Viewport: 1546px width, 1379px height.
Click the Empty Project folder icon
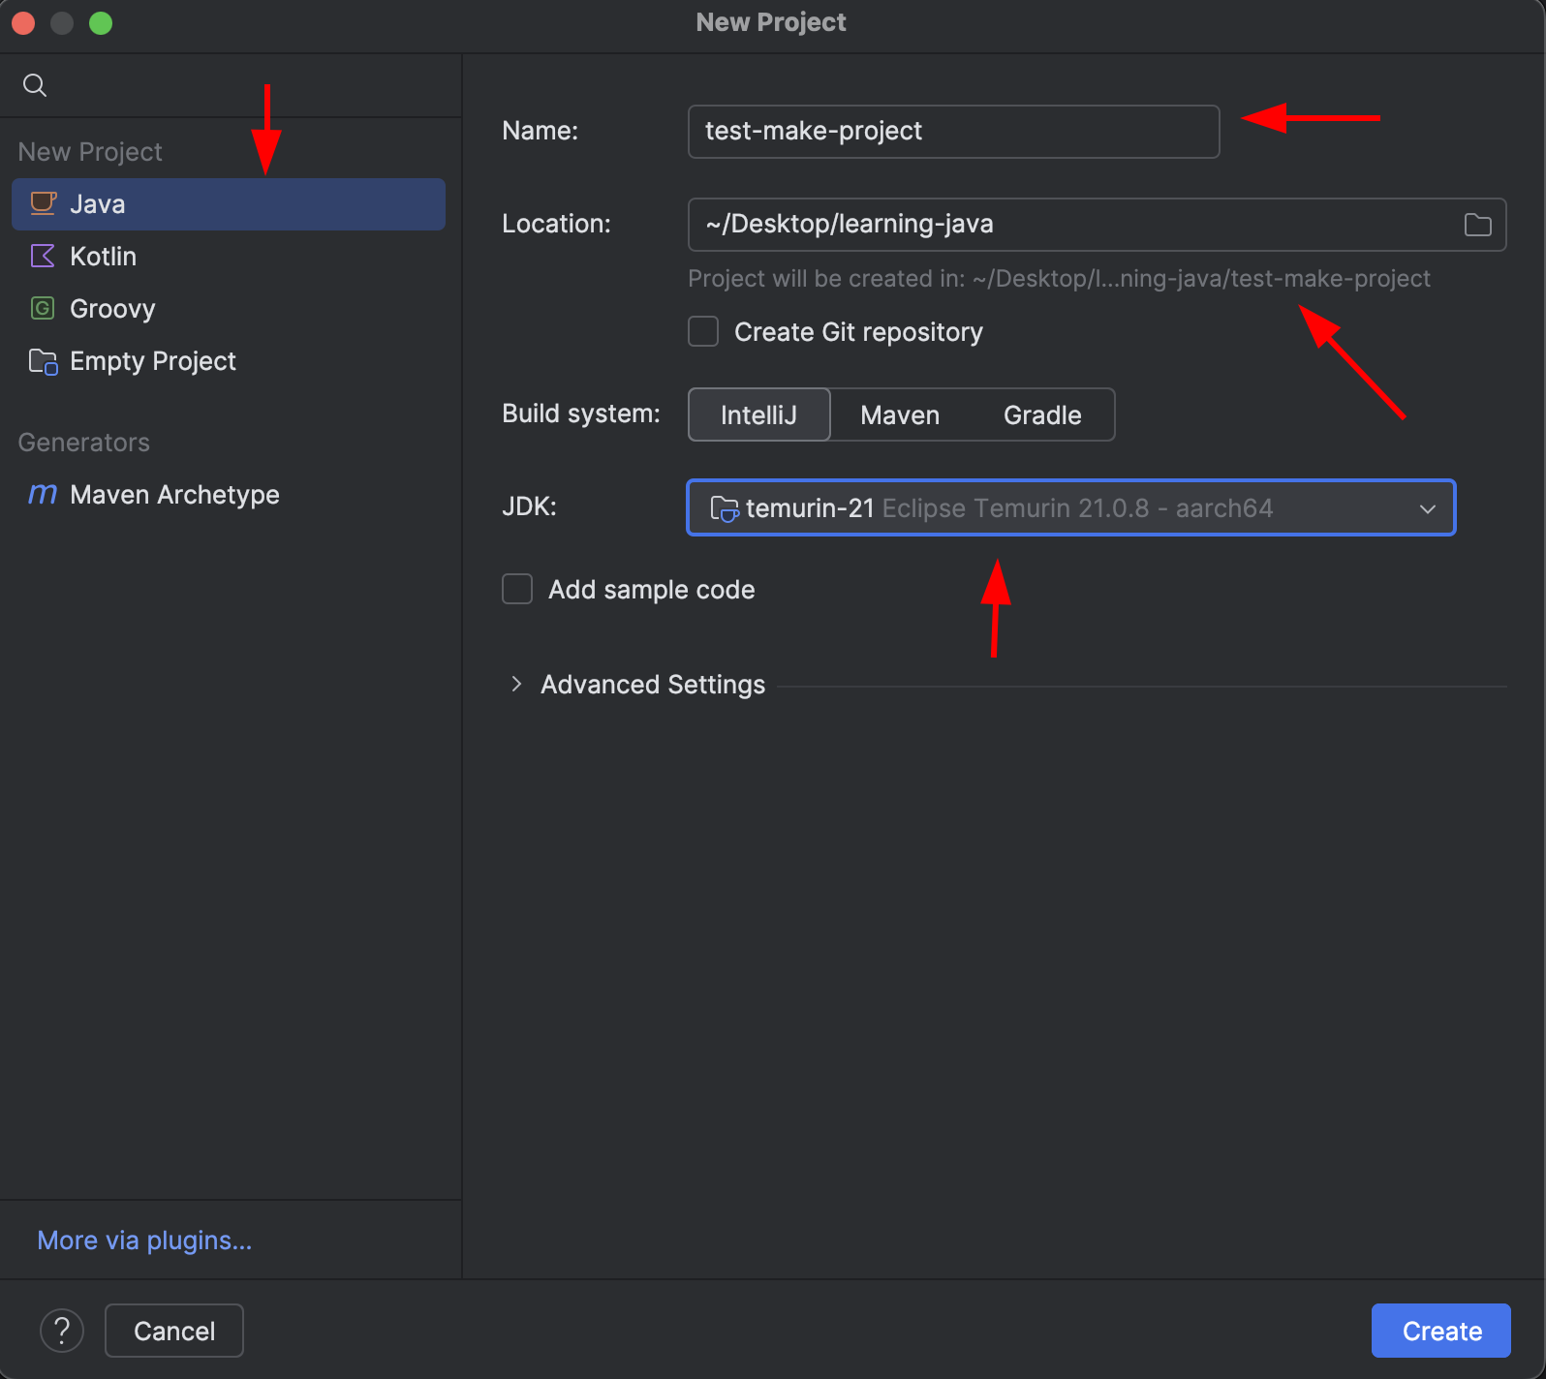point(43,361)
